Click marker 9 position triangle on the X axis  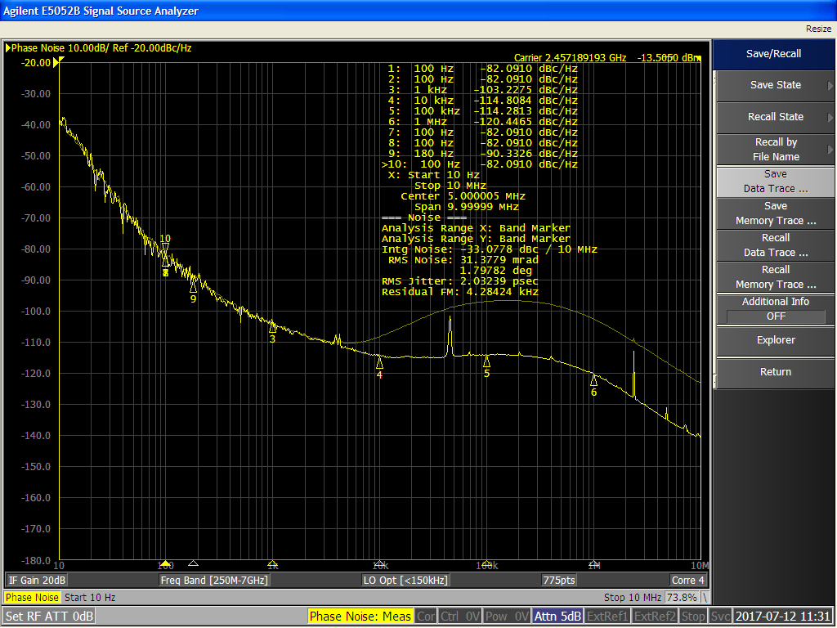click(193, 563)
